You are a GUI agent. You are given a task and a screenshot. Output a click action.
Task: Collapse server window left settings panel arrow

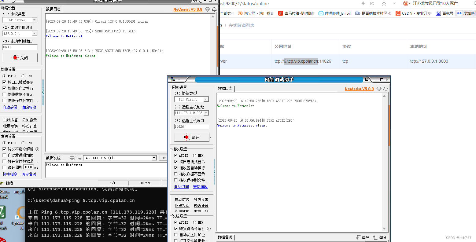43,92
